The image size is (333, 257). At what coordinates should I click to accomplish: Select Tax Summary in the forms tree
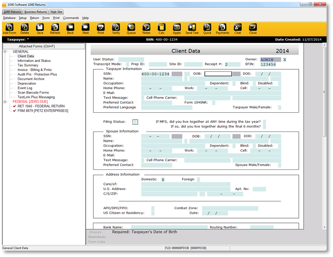(28, 65)
